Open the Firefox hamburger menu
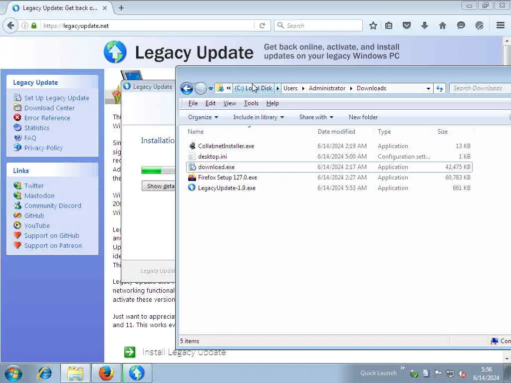This screenshot has width=511, height=383. click(501, 25)
